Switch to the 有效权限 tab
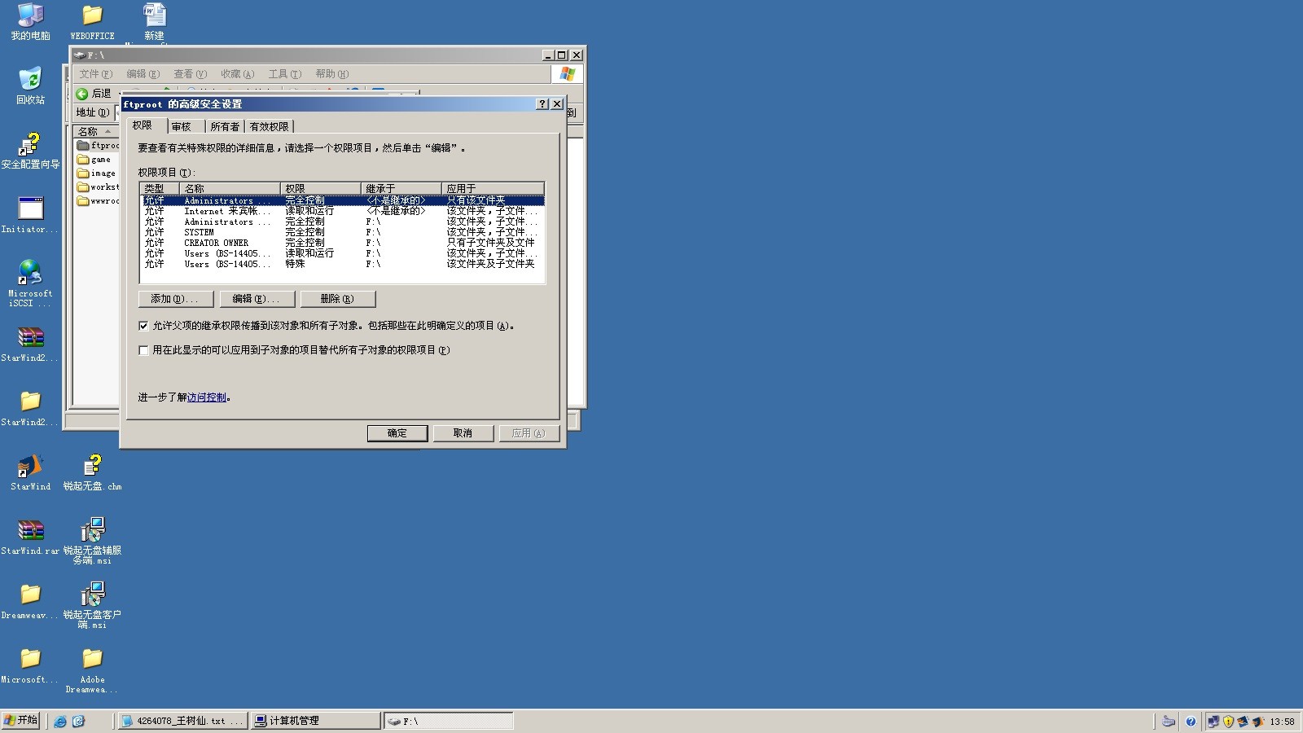This screenshot has height=733, width=1303. click(x=269, y=126)
